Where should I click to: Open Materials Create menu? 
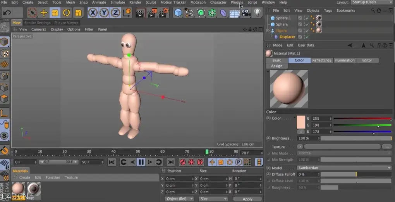(25, 177)
